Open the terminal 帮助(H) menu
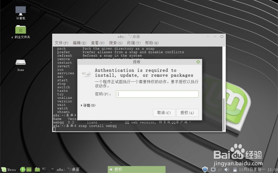This screenshot has width=278, height=173. tap(152, 43)
